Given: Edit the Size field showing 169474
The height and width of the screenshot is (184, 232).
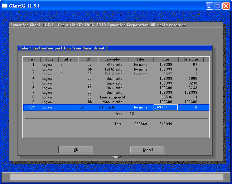Looking at the screenshot, I should point(165,107).
